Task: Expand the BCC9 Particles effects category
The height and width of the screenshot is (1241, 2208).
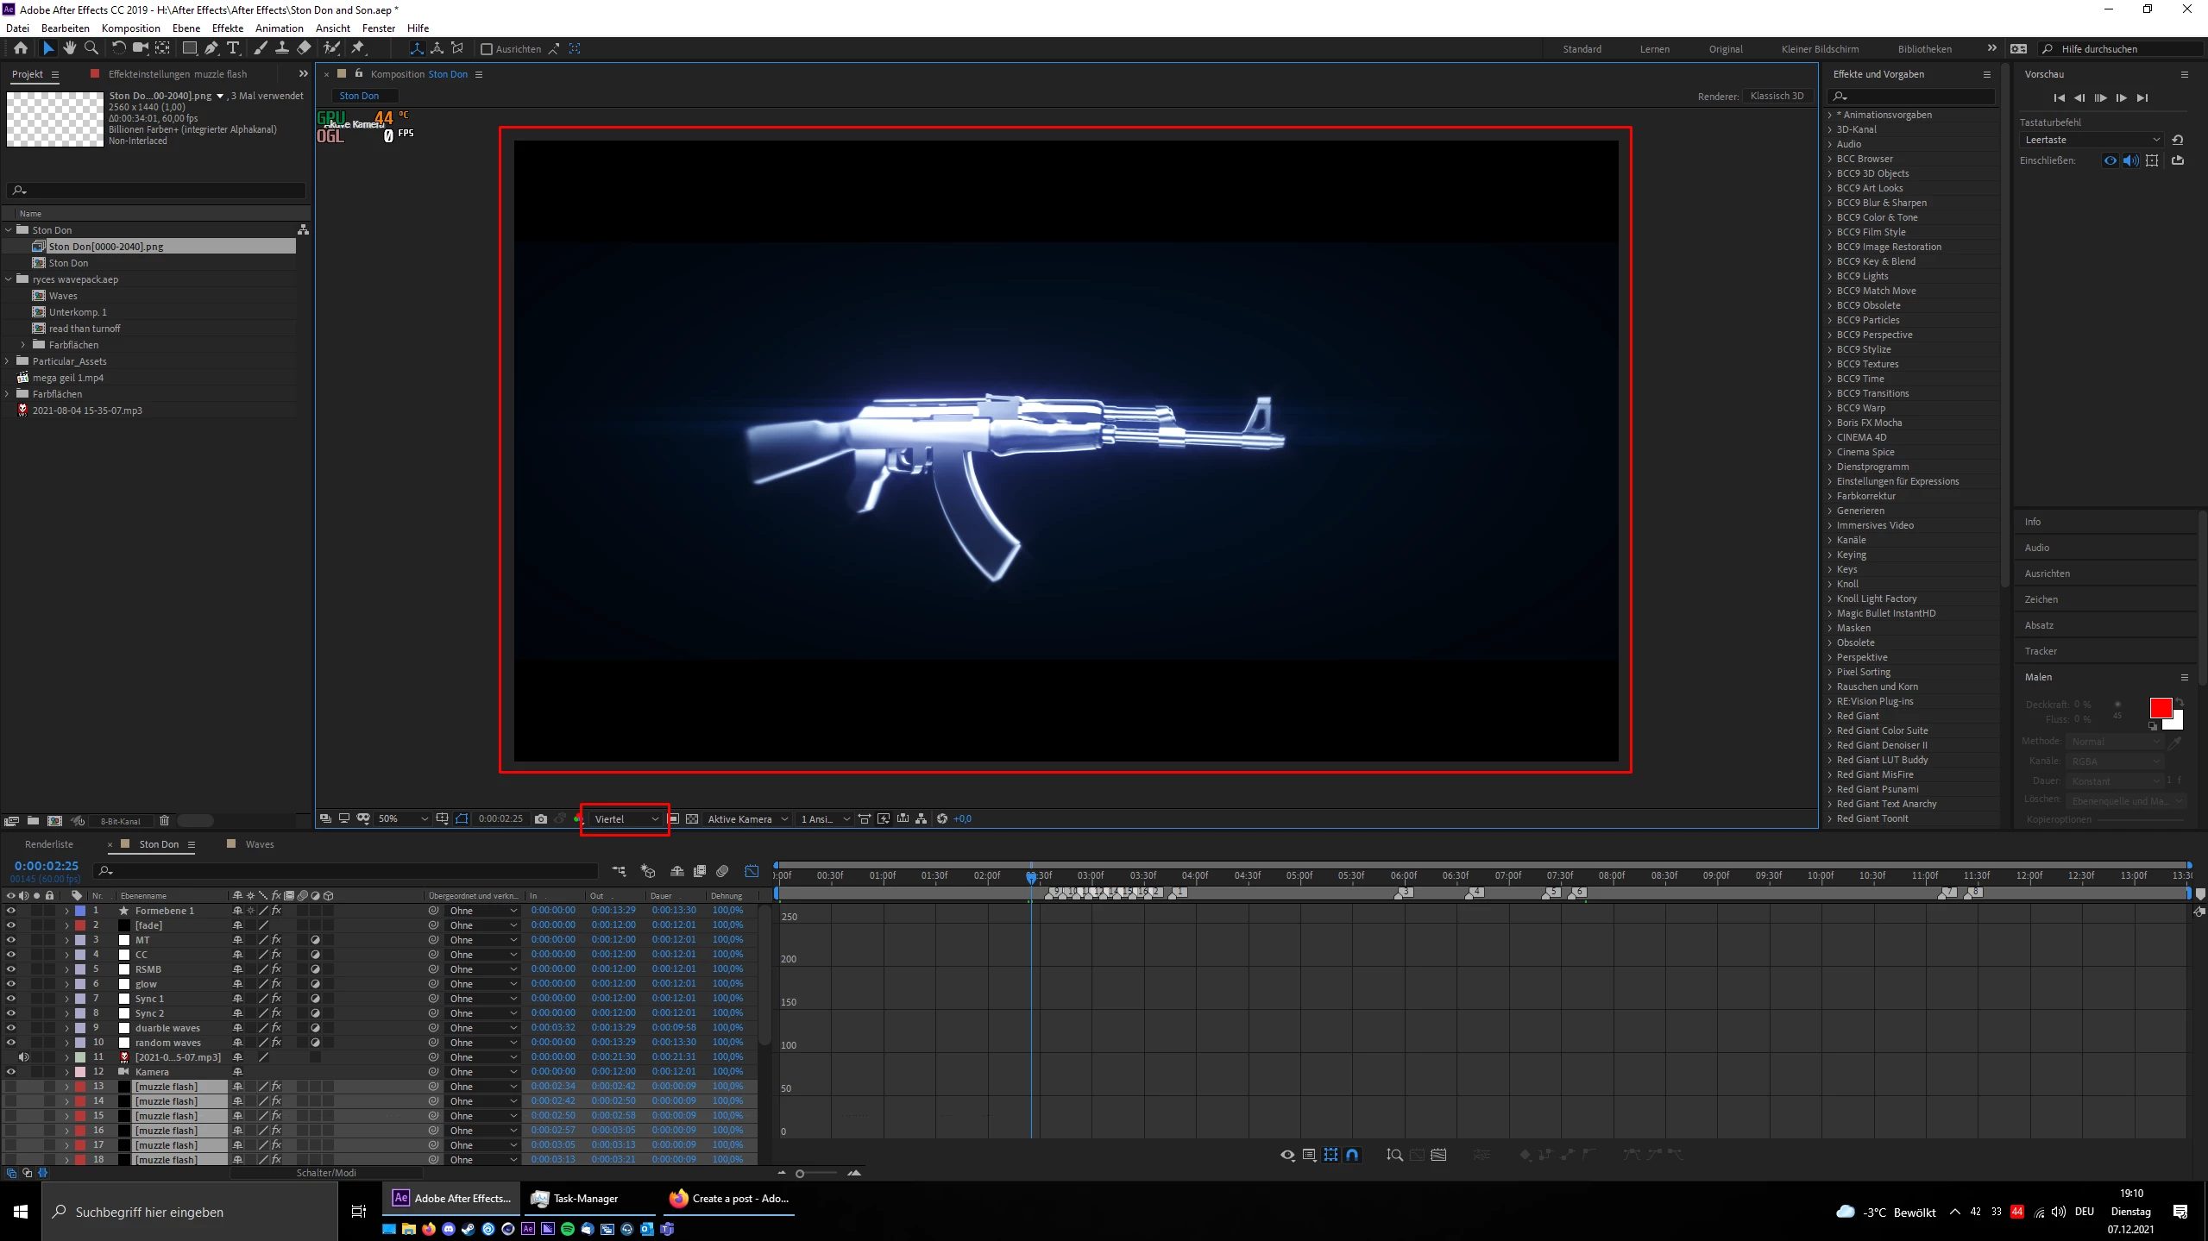Action: pos(1829,320)
